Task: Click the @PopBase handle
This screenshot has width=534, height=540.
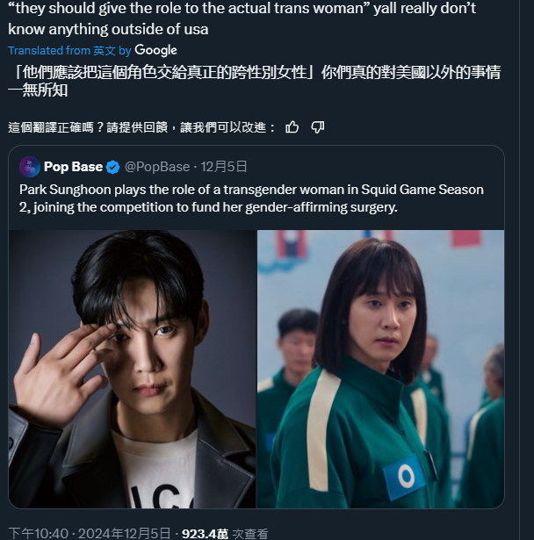Action: click(x=157, y=167)
